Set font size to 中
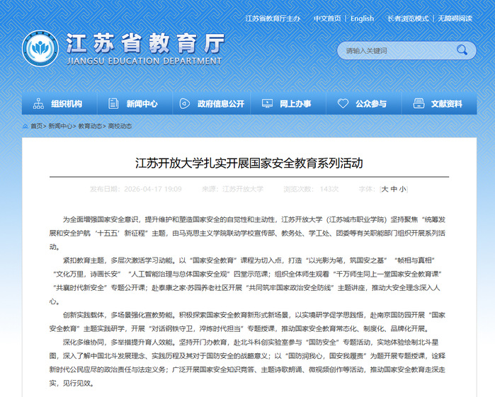495x397 pixels. coord(394,189)
